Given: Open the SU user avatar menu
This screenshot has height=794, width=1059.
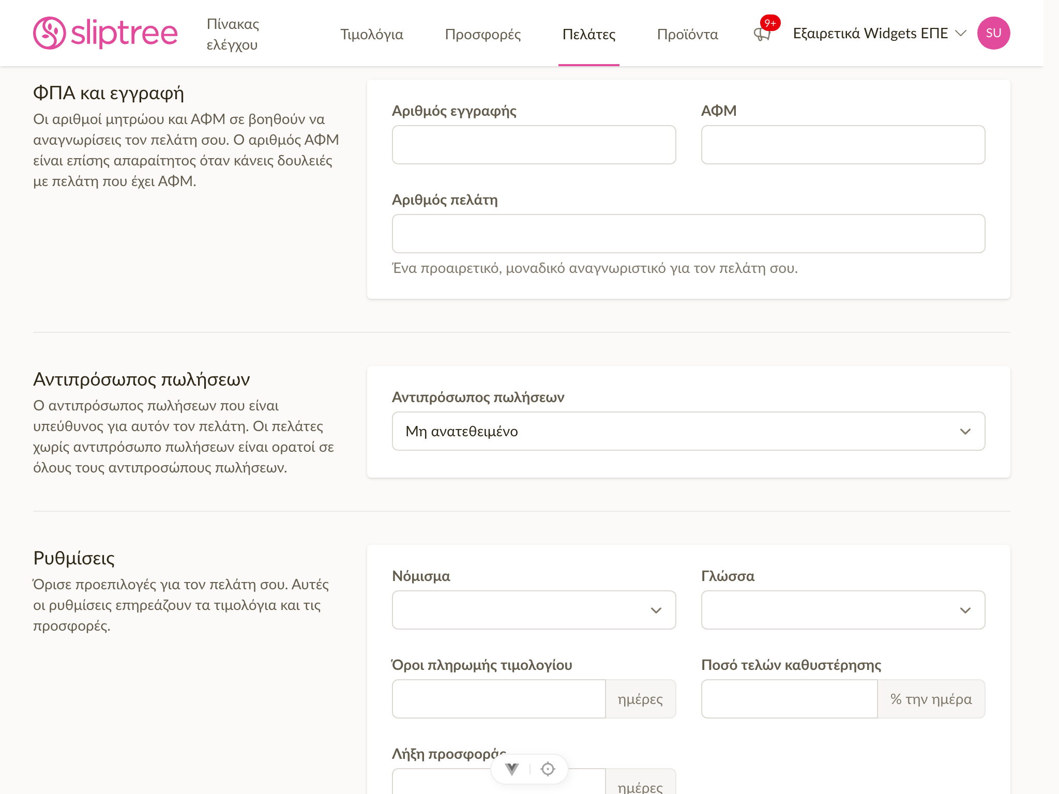Looking at the screenshot, I should [x=993, y=33].
